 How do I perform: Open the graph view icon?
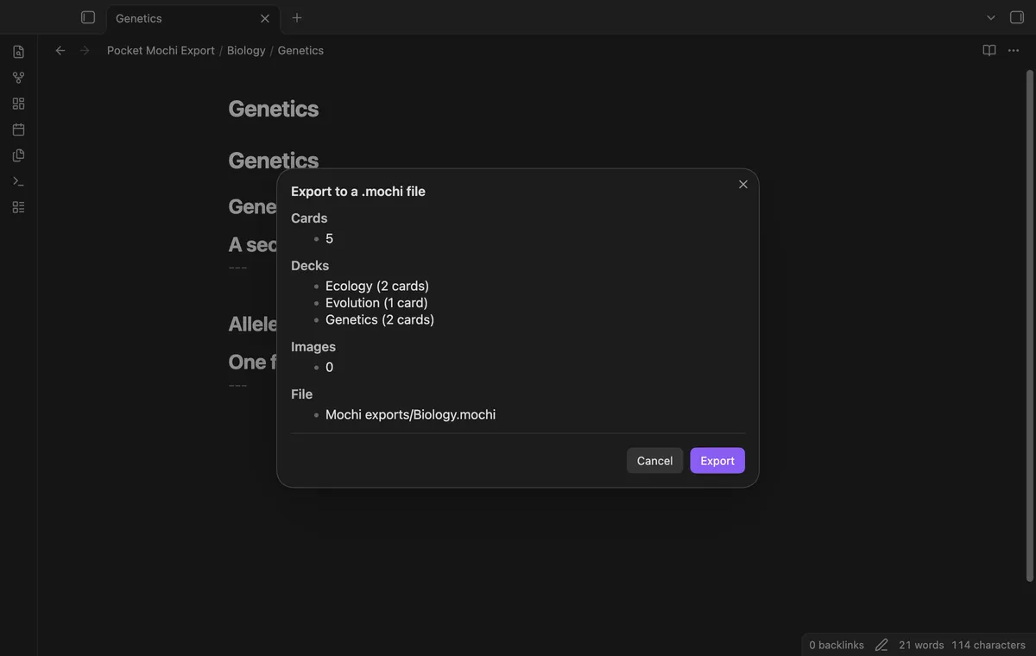point(18,78)
